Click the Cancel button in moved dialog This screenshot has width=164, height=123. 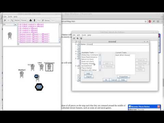tap(114, 80)
